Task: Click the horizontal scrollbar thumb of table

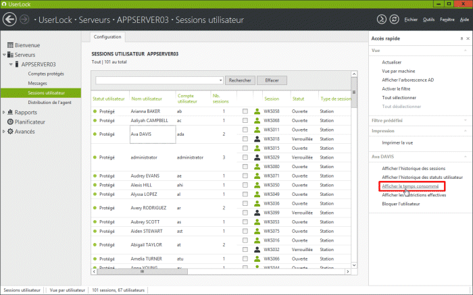Action: click(x=142, y=271)
